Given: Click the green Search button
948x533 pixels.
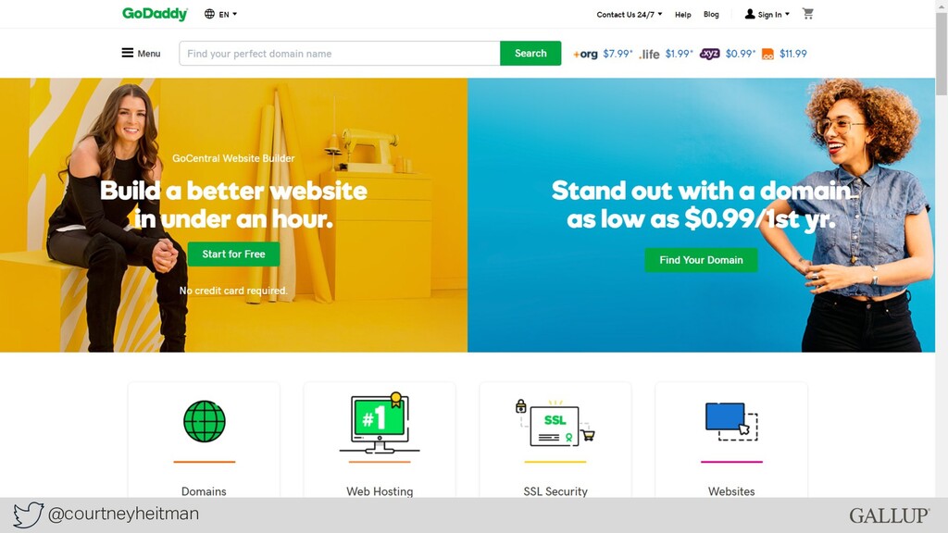Looking at the screenshot, I should [x=530, y=53].
